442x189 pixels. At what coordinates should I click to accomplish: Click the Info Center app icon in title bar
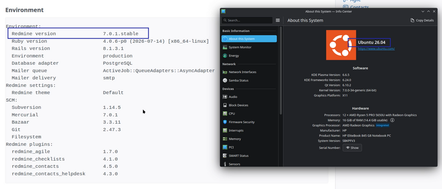point(223,11)
